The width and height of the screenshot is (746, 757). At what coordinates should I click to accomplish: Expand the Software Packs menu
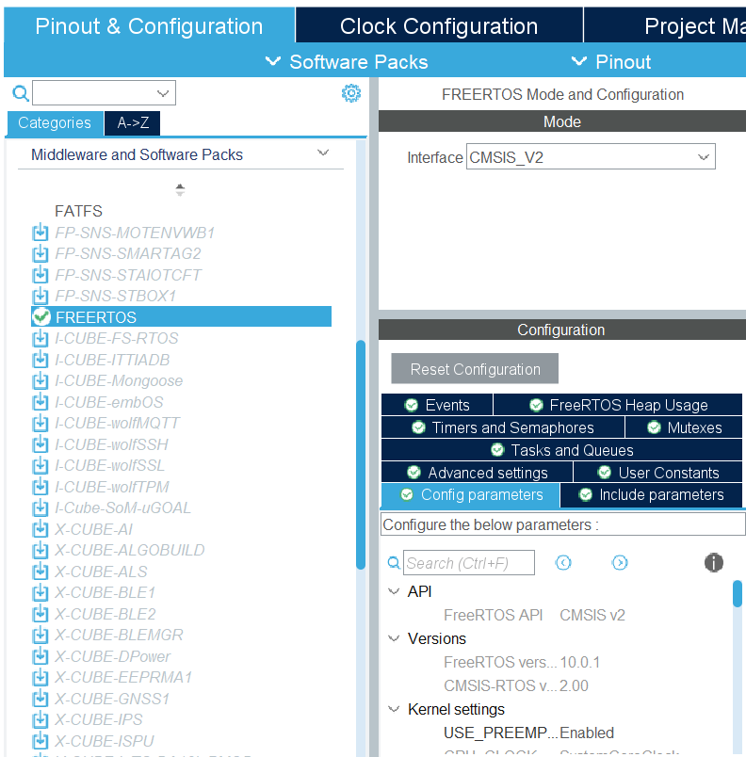click(347, 62)
